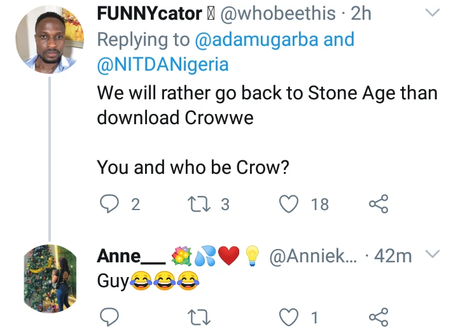Go to the @whobeethis handle

[x=275, y=13]
